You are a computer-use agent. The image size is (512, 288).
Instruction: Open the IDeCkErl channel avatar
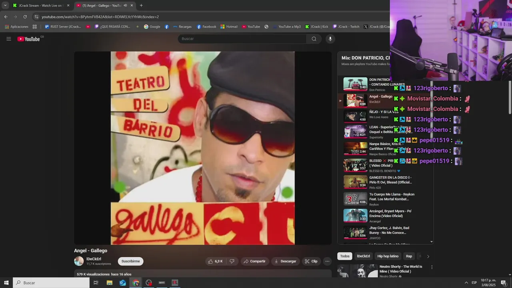79,261
